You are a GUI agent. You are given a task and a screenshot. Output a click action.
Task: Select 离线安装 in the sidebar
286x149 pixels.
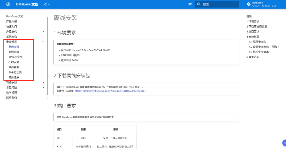(14, 47)
